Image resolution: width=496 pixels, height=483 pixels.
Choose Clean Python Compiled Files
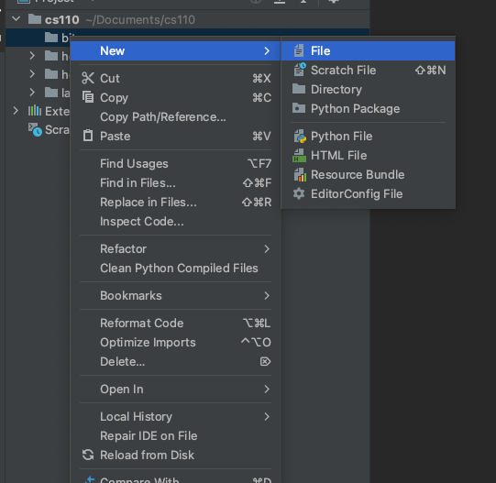coord(175,269)
